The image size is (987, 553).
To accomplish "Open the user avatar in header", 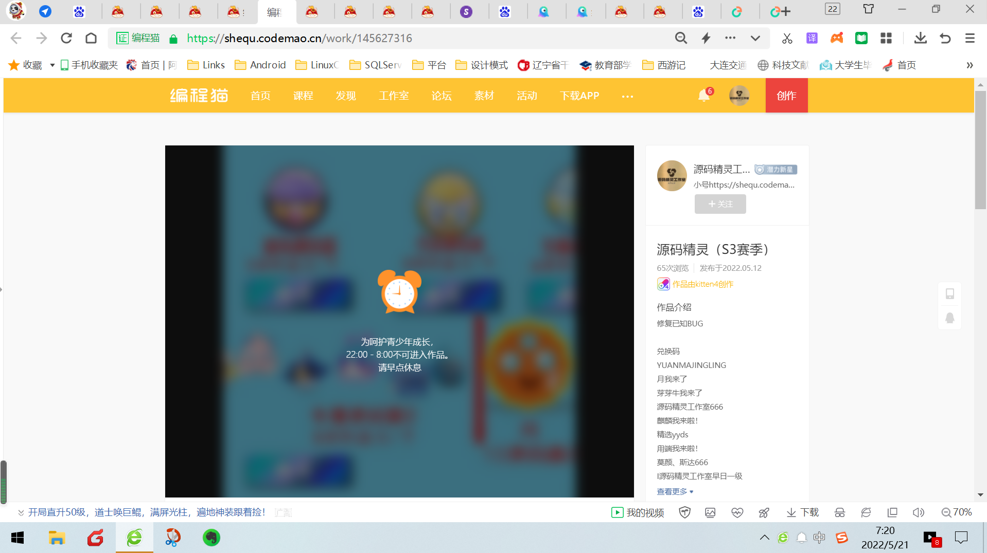I will pyautogui.click(x=739, y=96).
